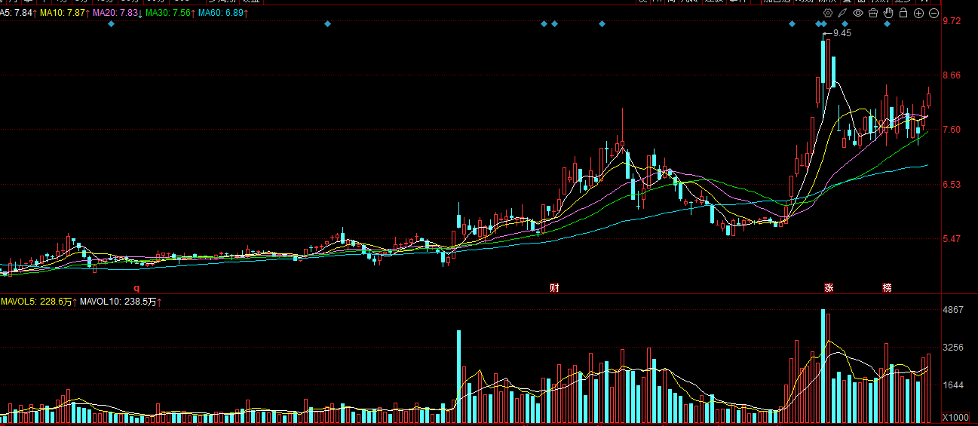This screenshot has height=426, width=978.
Task: Click the diamond marker below MA10 label
Action: (x=111, y=24)
